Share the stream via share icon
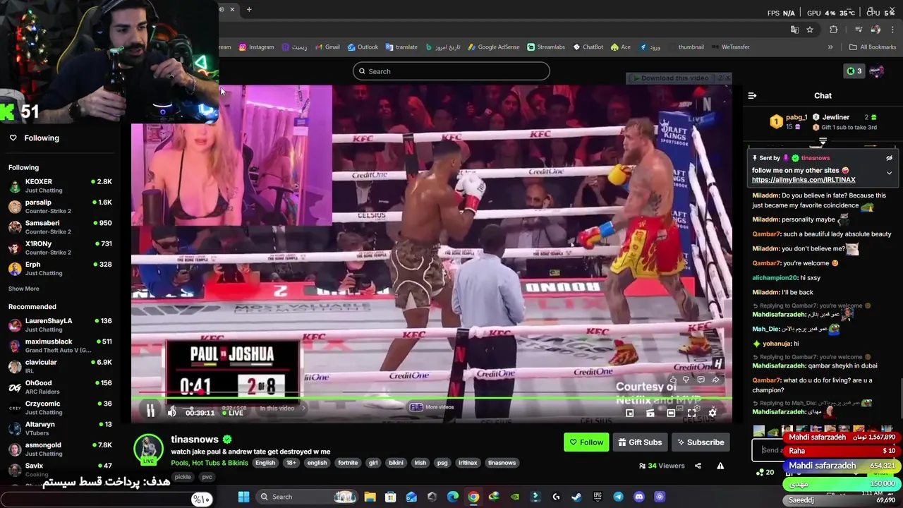 point(698,466)
